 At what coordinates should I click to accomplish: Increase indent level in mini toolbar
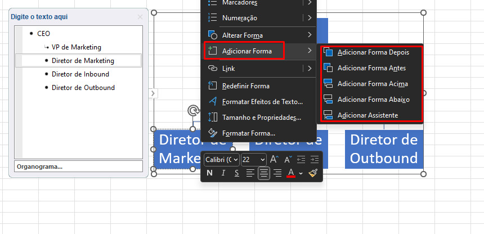pyautogui.click(x=314, y=159)
